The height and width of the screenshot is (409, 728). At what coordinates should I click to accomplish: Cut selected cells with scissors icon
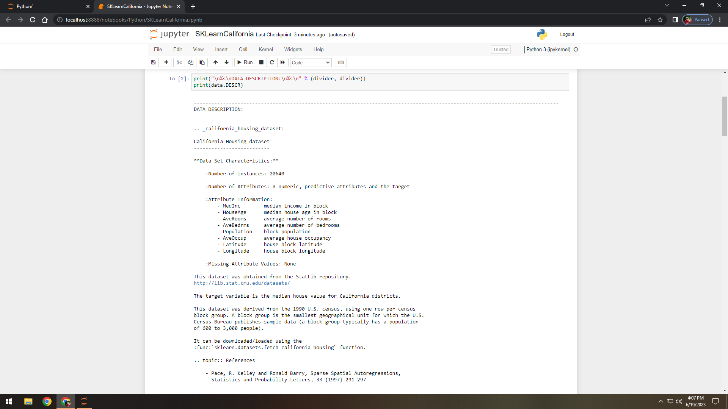[x=179, y=62]
